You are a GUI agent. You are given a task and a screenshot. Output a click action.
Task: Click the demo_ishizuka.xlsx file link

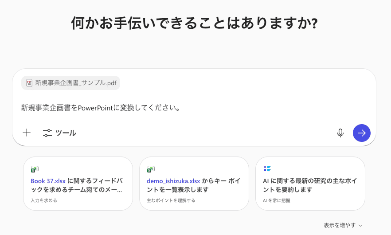[173, 181]
